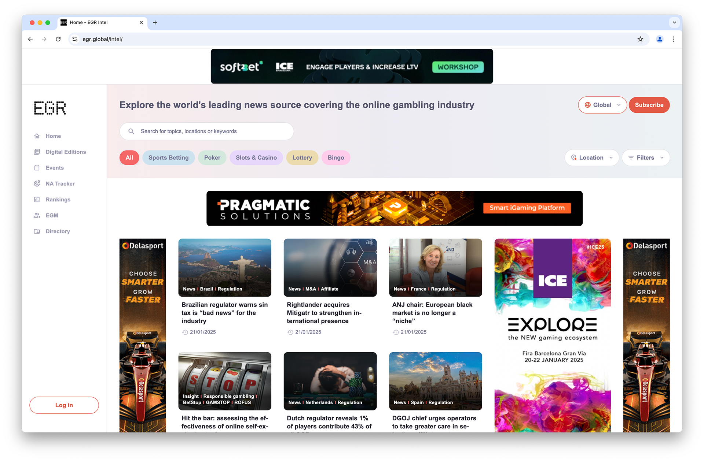
Task: Open the Madrid palace article thumbnail
Action: tap(436, 381)
